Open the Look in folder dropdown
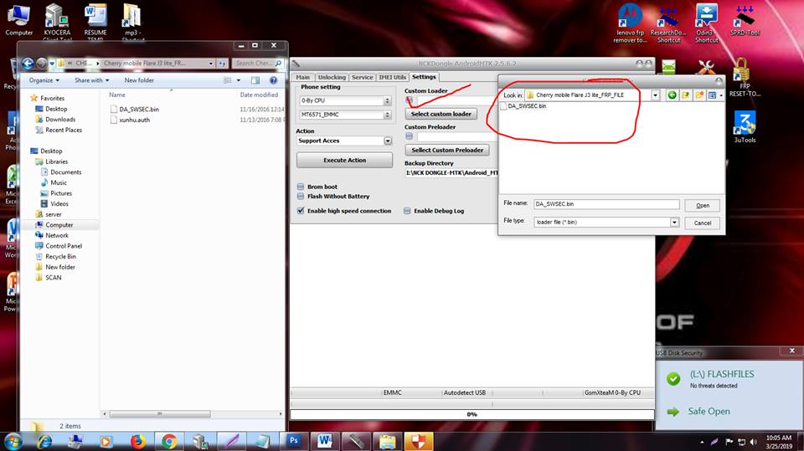Screen dimensions: 804x451 pos(655,95)
